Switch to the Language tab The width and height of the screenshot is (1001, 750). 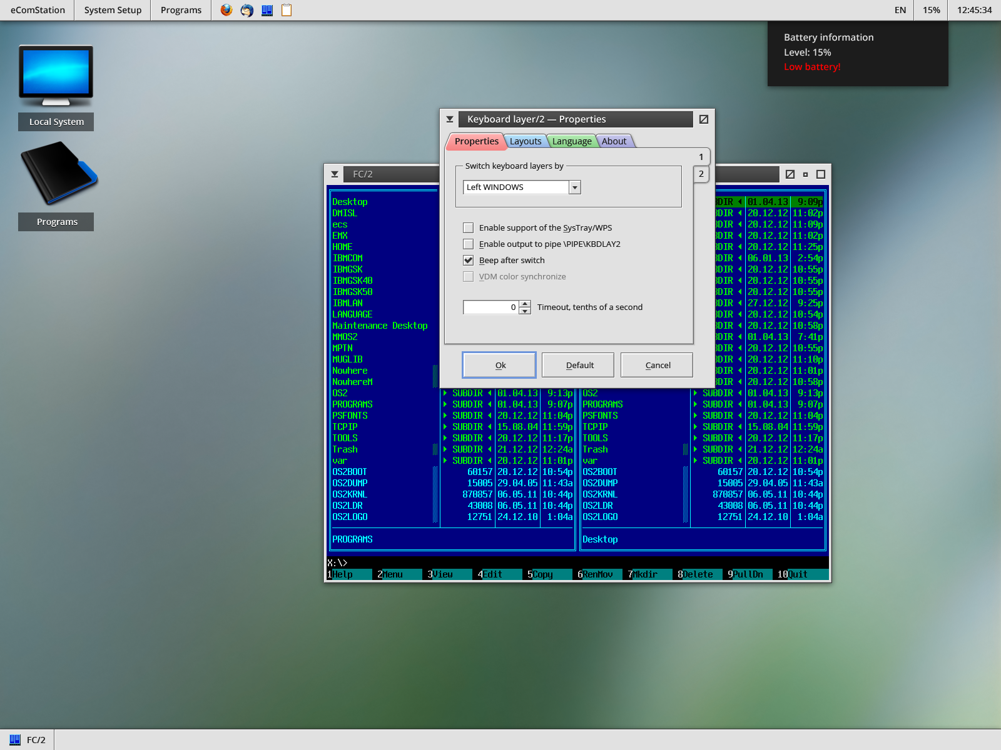point(572,141)
